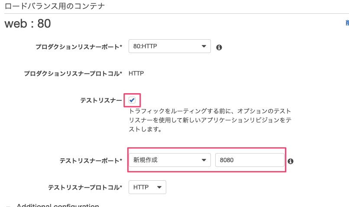Click the partially visible 削 link at top right
The image size is (349, 207).
tap(347, 23)
